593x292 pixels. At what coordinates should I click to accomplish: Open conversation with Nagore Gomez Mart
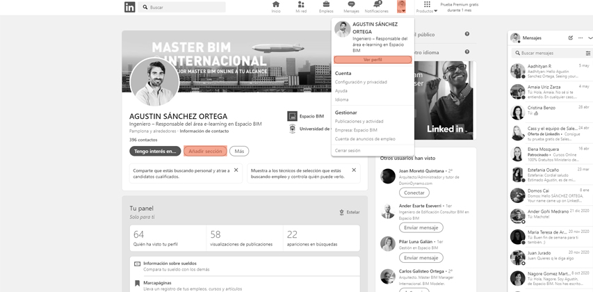[x=551, y=278]
